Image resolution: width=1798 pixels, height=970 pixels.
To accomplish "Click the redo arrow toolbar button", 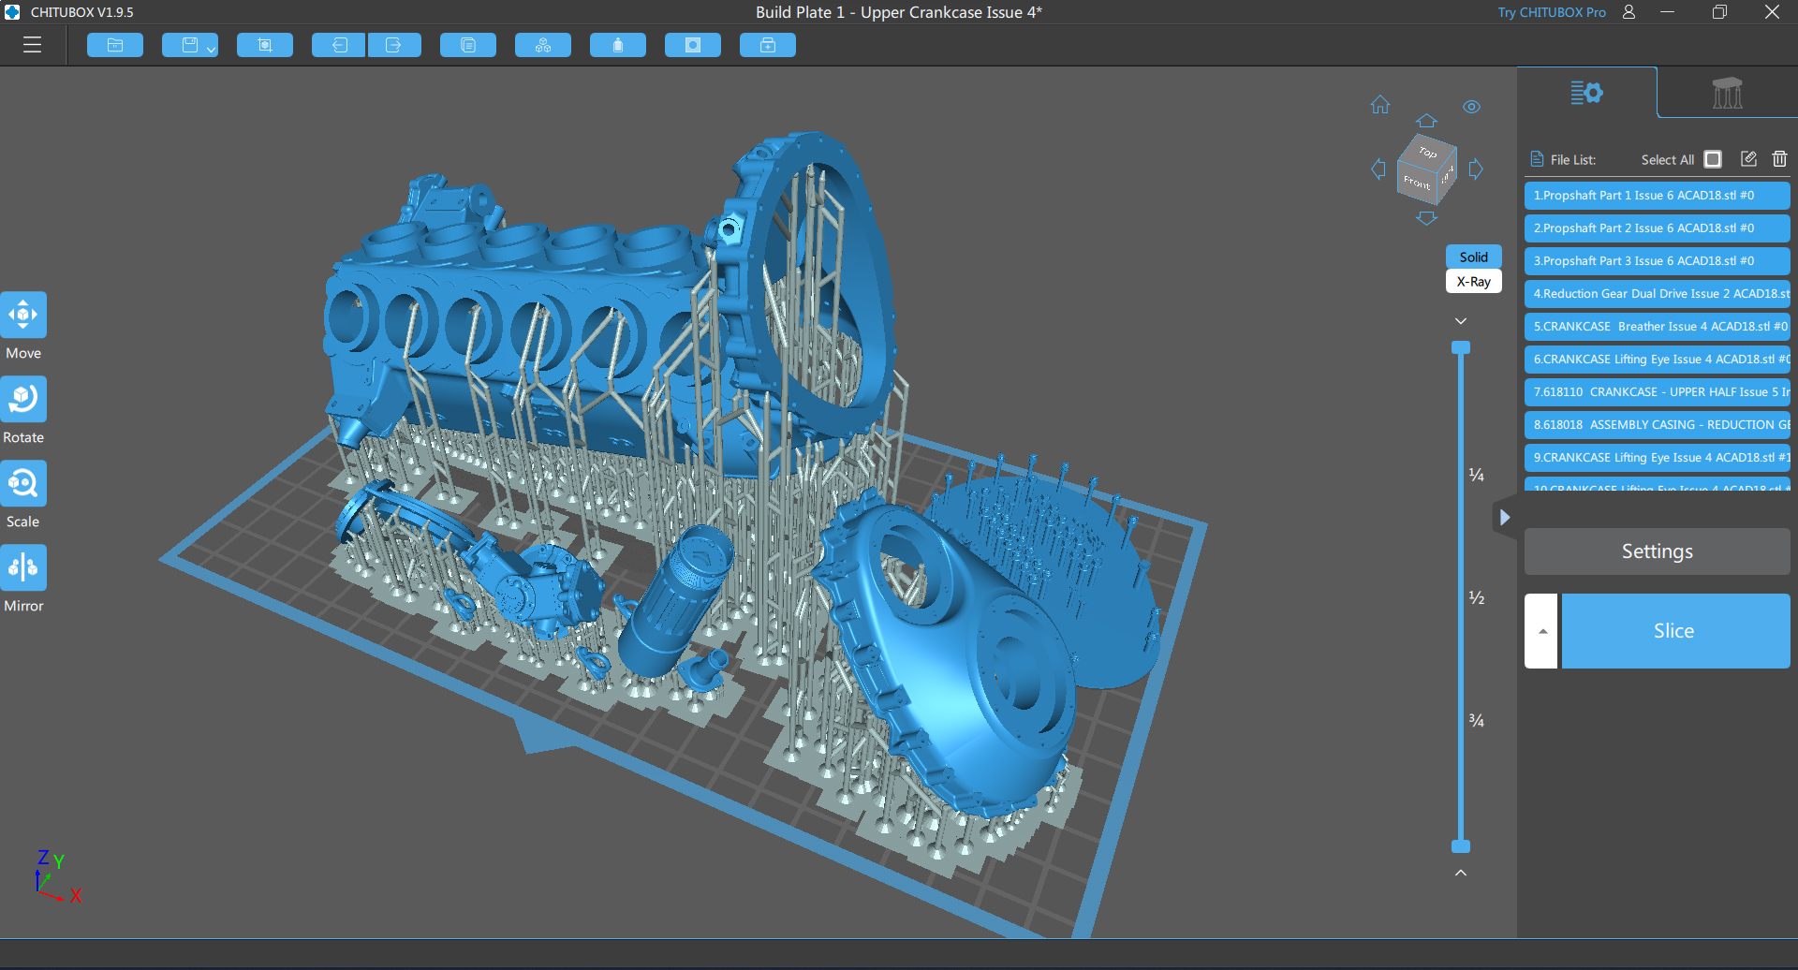I will click(x=394, y=45).
